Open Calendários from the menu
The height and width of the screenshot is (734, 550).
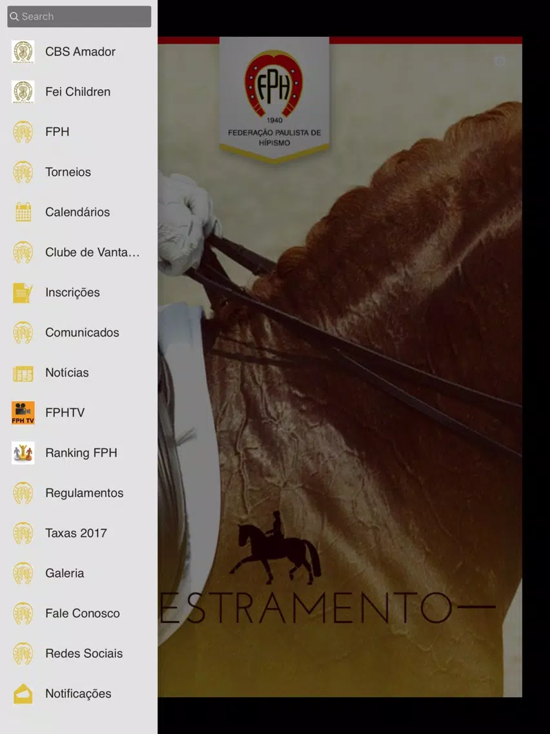coord(77,212)
